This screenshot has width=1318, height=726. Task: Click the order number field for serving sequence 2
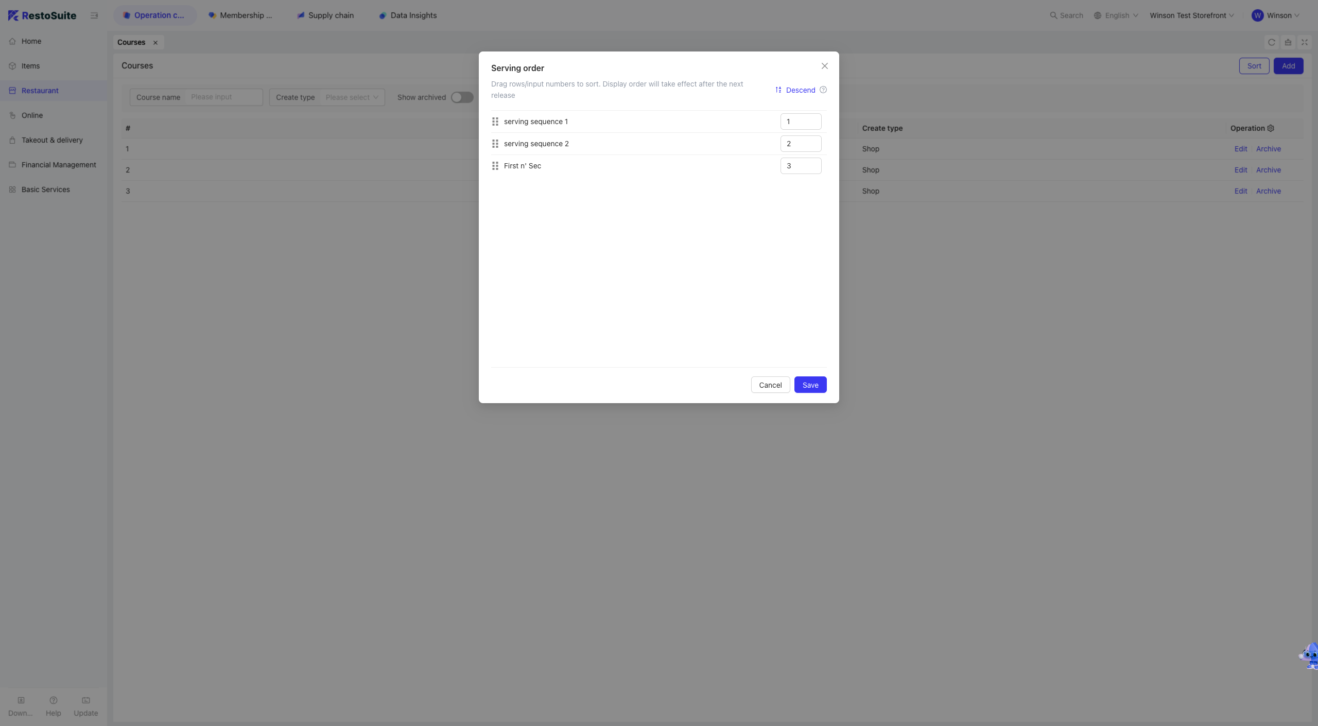pos(801,144)
